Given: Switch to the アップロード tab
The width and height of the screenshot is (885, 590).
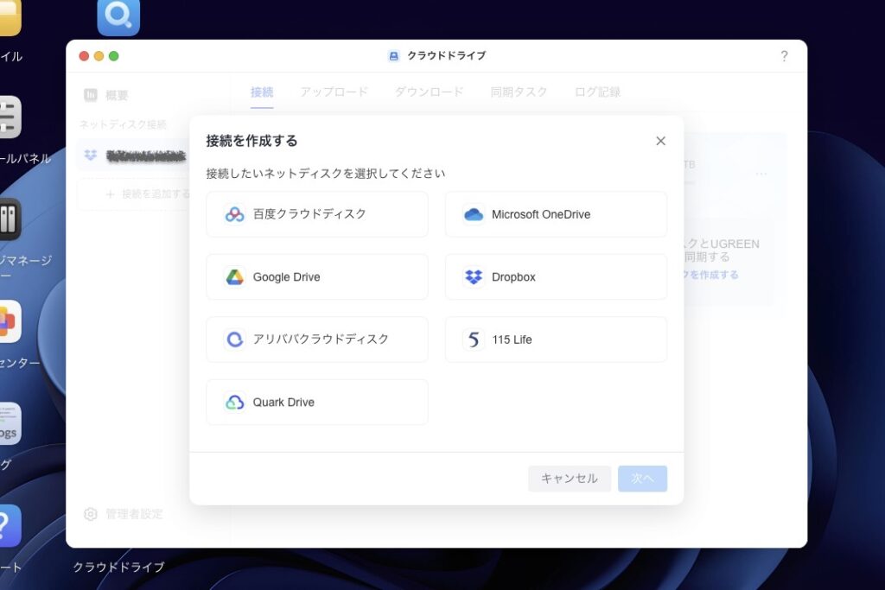Looking at the screenshot, I should (x=334, y=92).
